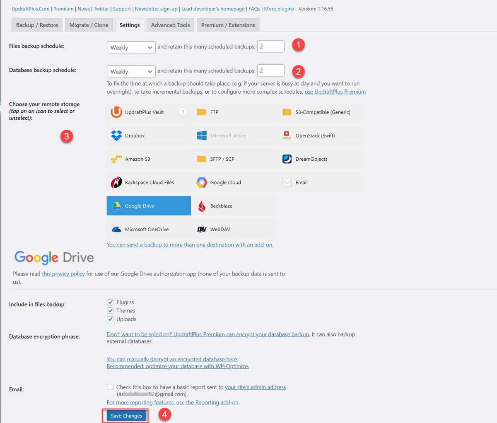Select the Dropbox icon
Viewport: 497px width, 423px height.
116,135
